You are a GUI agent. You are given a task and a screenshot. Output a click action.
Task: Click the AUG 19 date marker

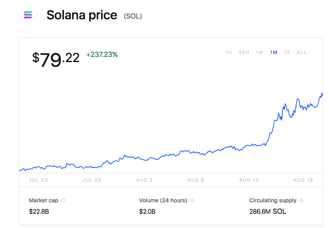click(x=303, y=180)
